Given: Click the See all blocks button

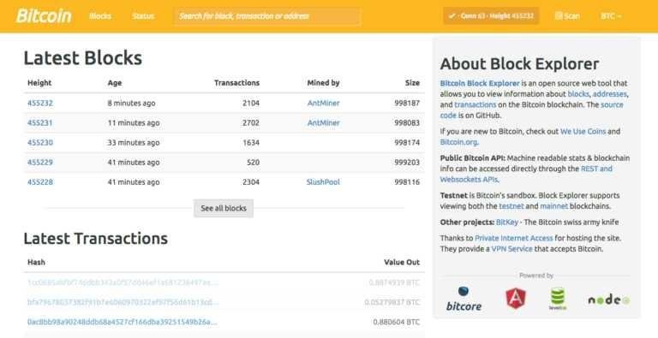Looking at the screenshot, I should pyautogui.click(x=224, y=208).
